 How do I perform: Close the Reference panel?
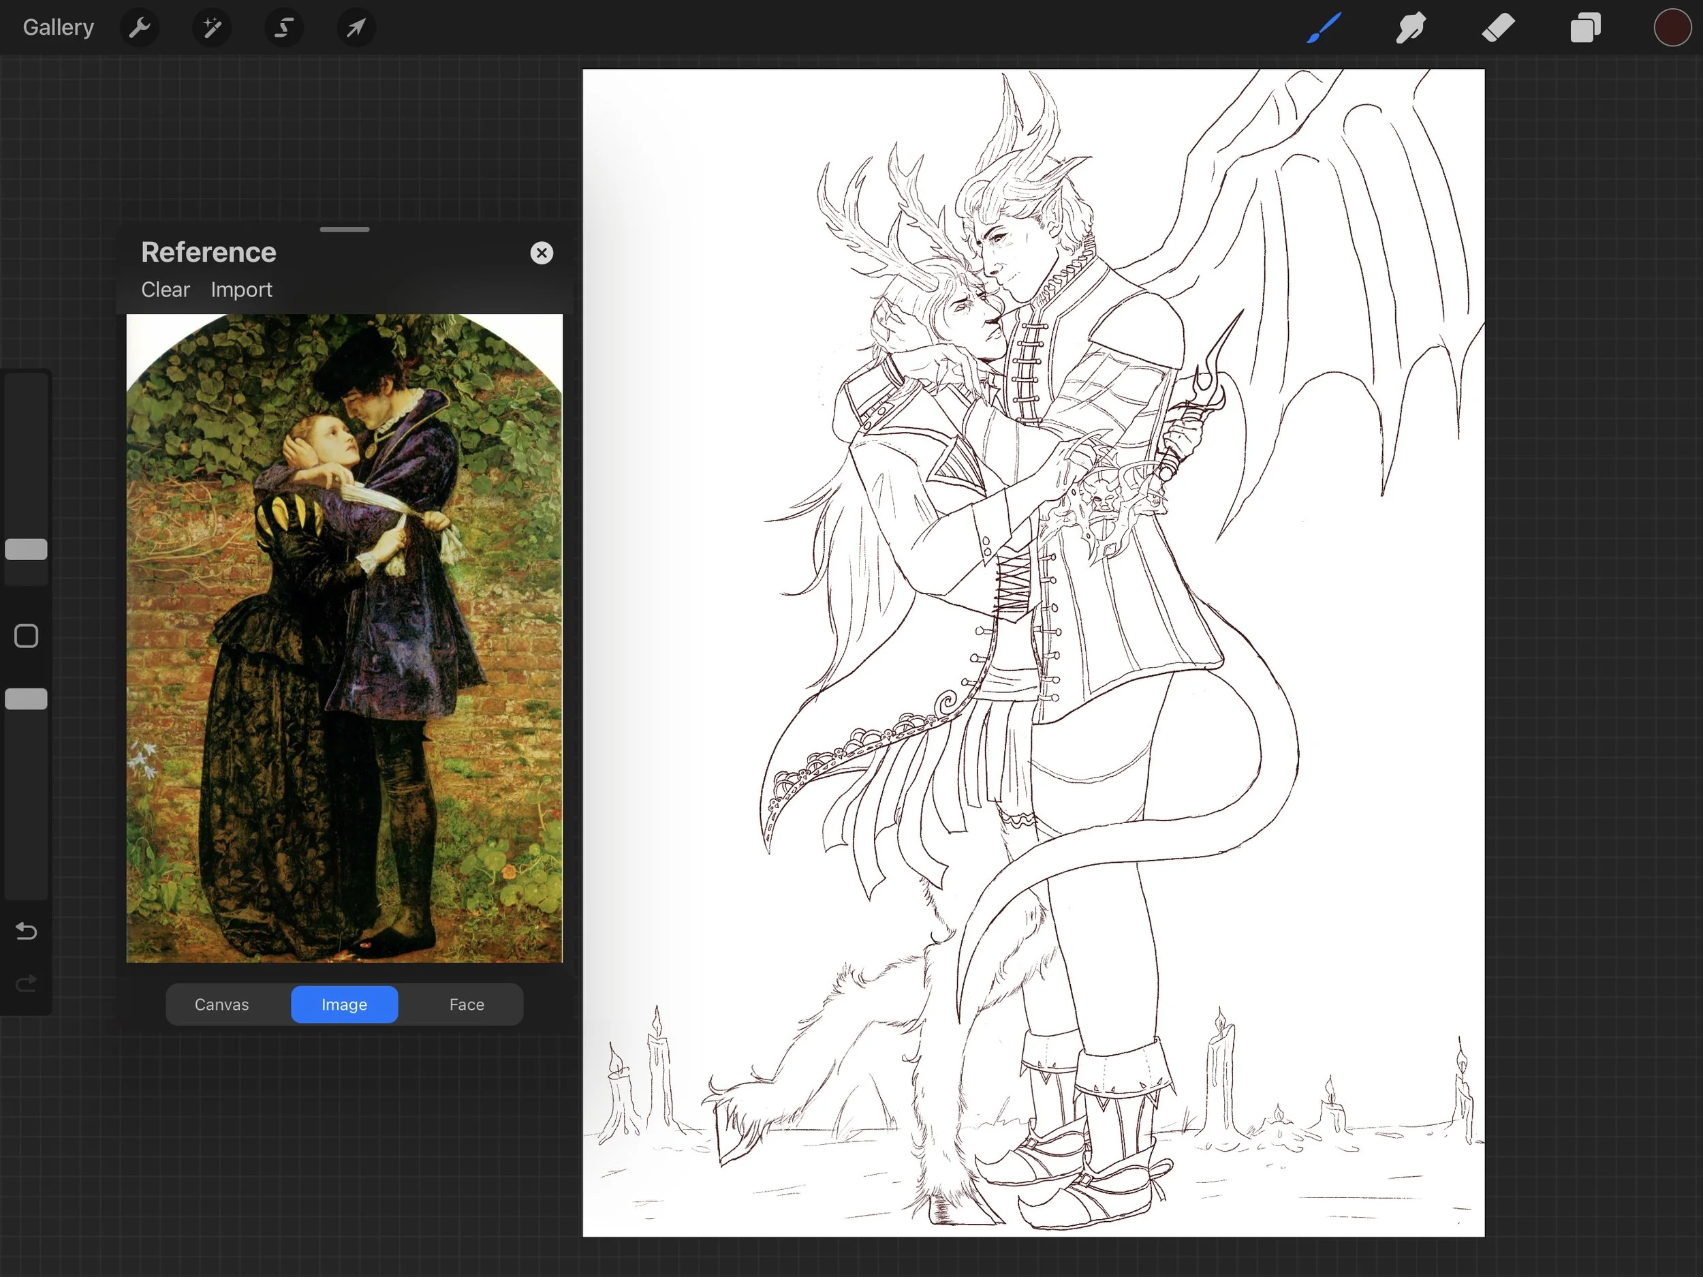(542, 253)
